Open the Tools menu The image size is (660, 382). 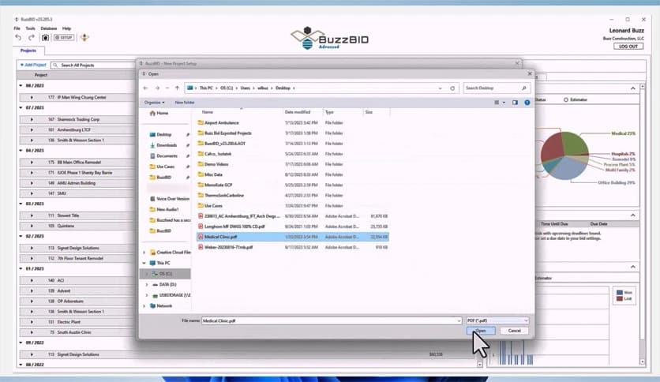30,28
